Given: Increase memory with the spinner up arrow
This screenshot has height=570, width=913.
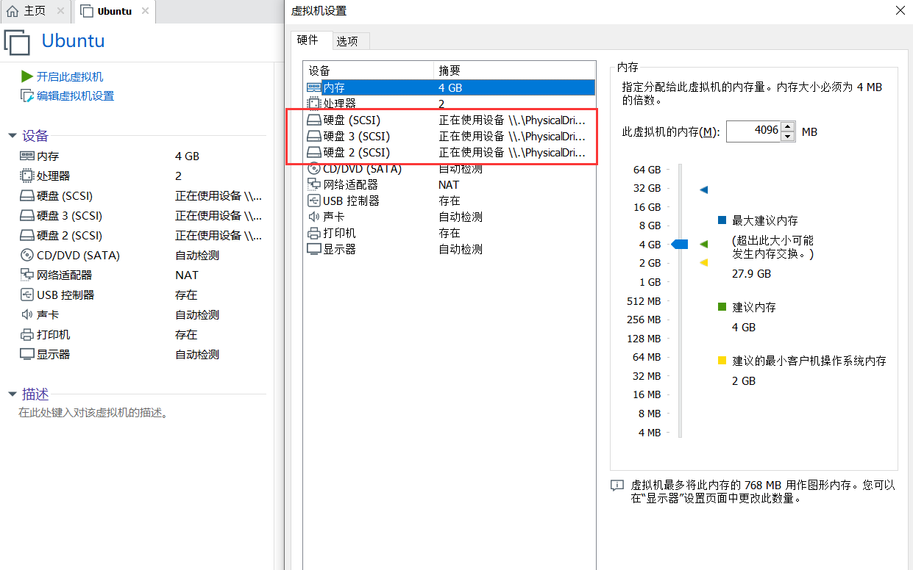Looking at the screenshot, I should click(x=788, y=127).
